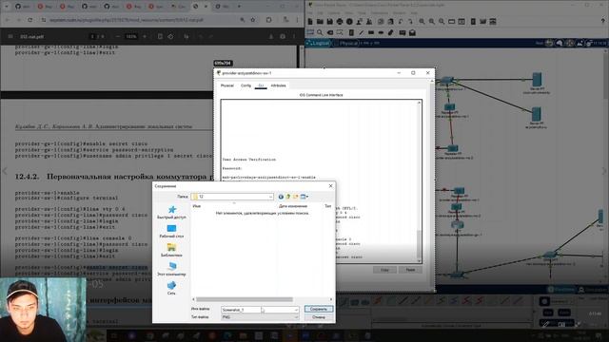The image size is (609, 342).
Task: Select Этот компьютер in the places sidebar
Action: click(x=171, y=270)
